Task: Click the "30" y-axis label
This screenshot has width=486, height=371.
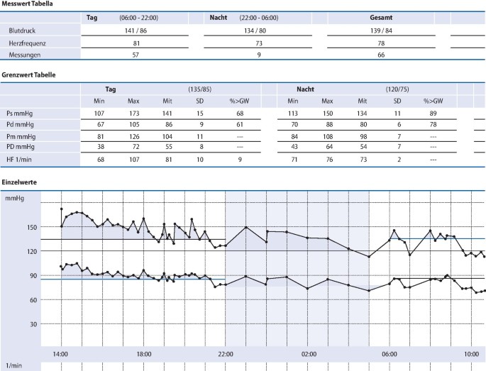Action: tap(33, 324)
